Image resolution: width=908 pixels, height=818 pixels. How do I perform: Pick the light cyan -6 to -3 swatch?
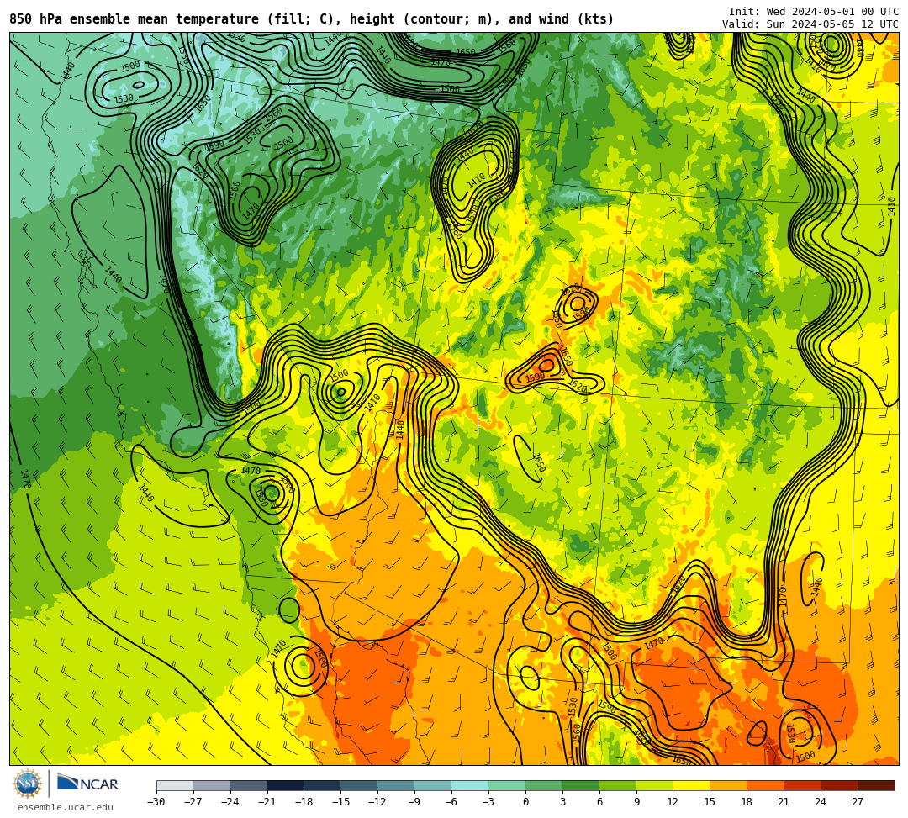pyautogui.click(x=470, y=785)
